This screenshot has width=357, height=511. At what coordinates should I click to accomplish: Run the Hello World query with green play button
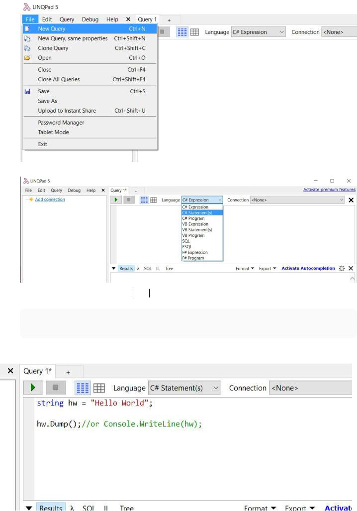coord(33,388)
